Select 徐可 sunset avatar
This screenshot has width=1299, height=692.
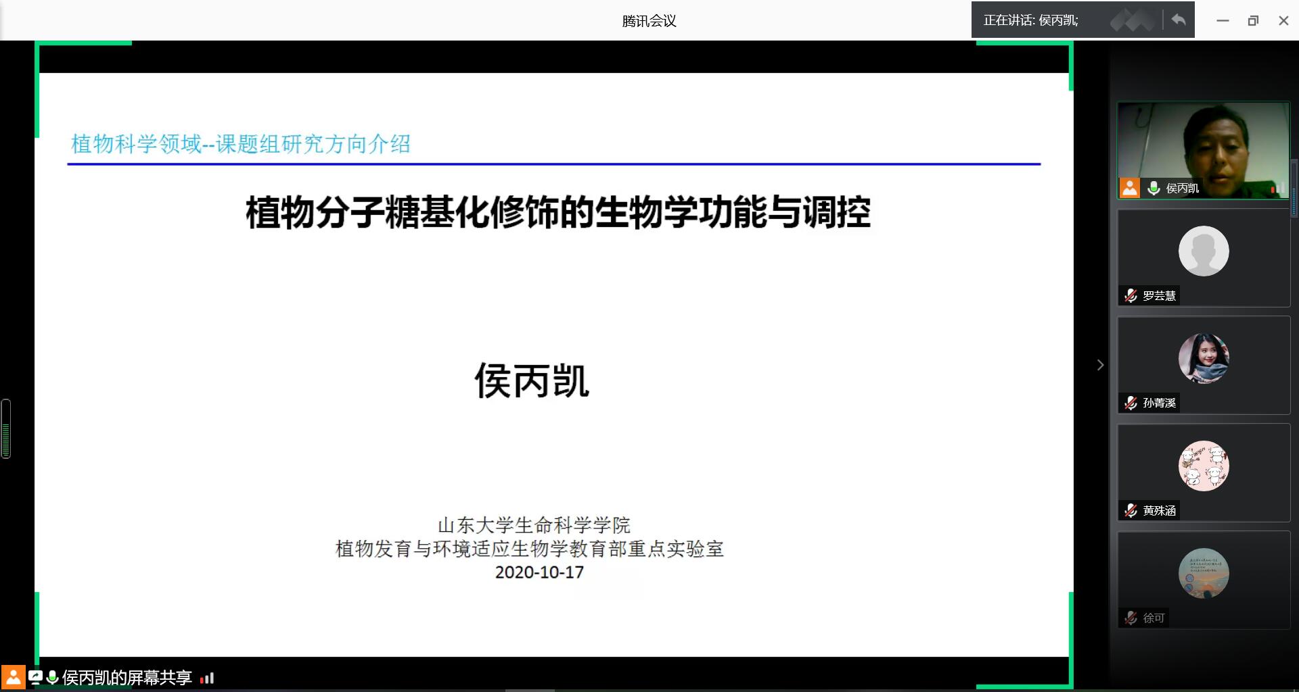click(1204, 573)
